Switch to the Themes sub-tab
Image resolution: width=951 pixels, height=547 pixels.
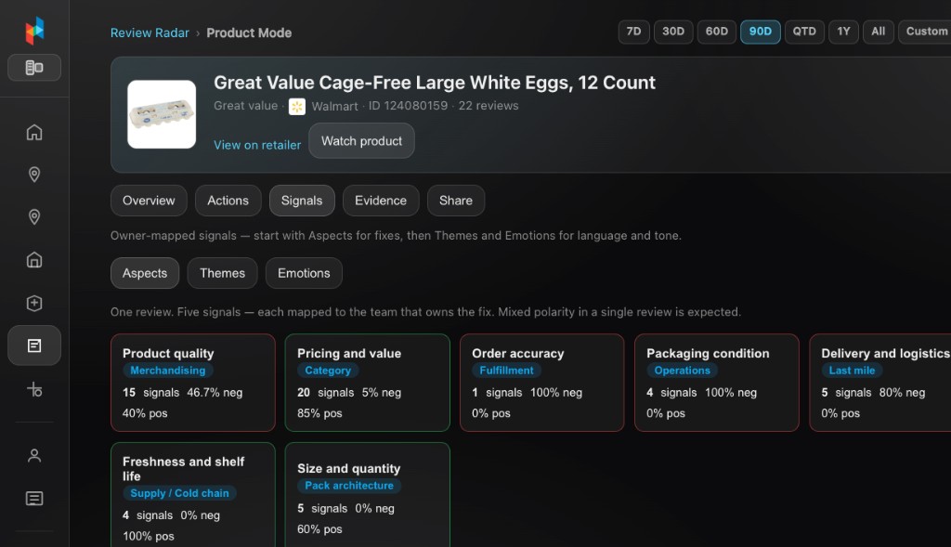tap(223, 273)
